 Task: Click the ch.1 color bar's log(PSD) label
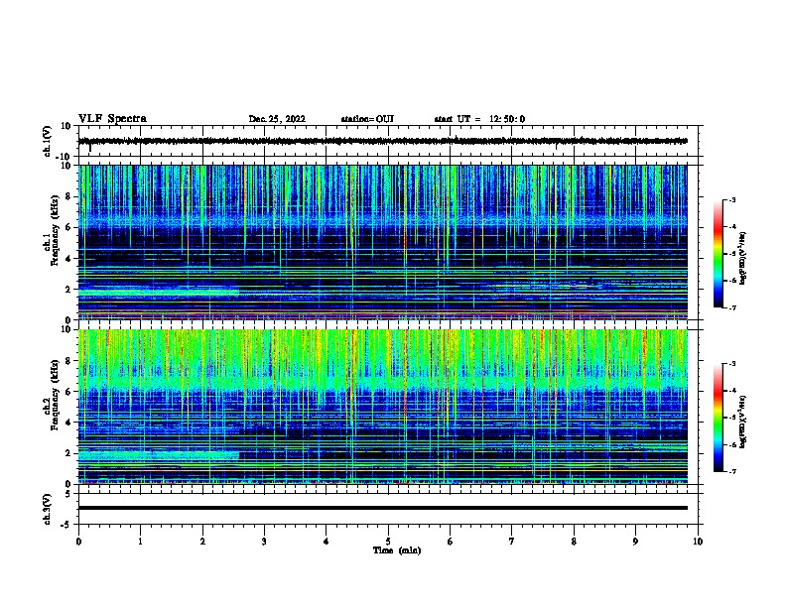742,259
